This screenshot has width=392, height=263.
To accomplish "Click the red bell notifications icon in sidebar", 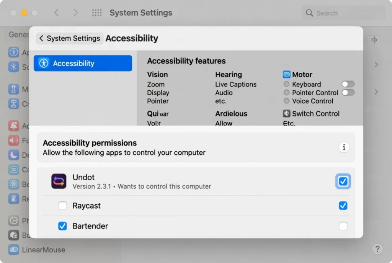I will click(x=13, y=126).
